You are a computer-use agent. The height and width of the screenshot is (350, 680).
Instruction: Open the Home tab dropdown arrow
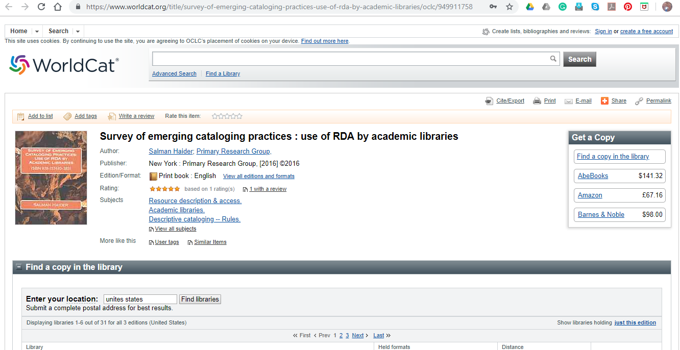tap(37, 31)
